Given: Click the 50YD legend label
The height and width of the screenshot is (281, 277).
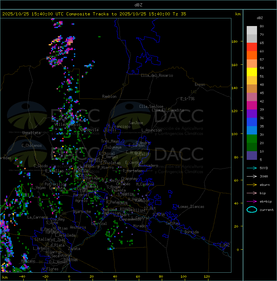Looking at the screenshot, I should point(264,168).
